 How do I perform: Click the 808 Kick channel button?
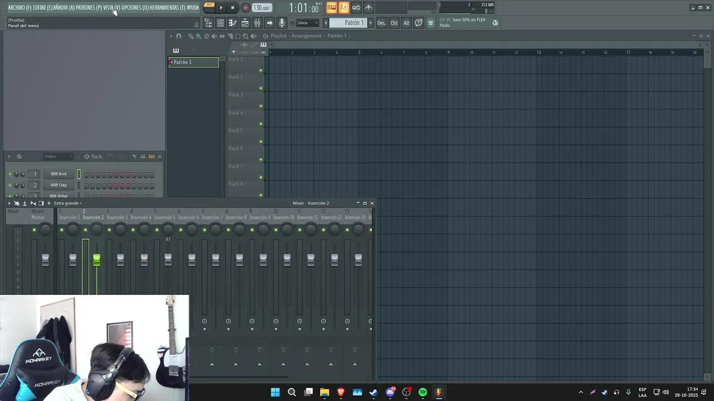[x=59, y=174]
